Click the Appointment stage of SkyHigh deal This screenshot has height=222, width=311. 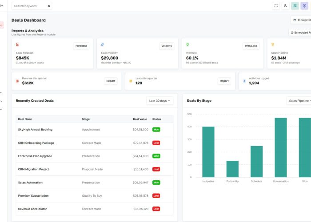[91, 130]
